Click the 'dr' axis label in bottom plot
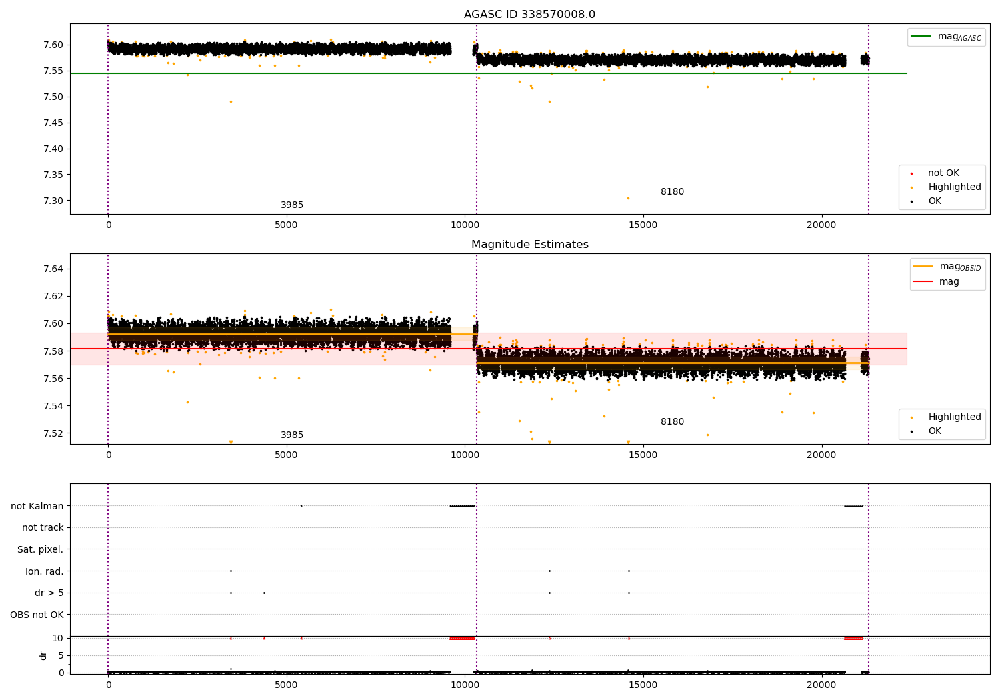1000x700 pixels. [x=43, y=656]
